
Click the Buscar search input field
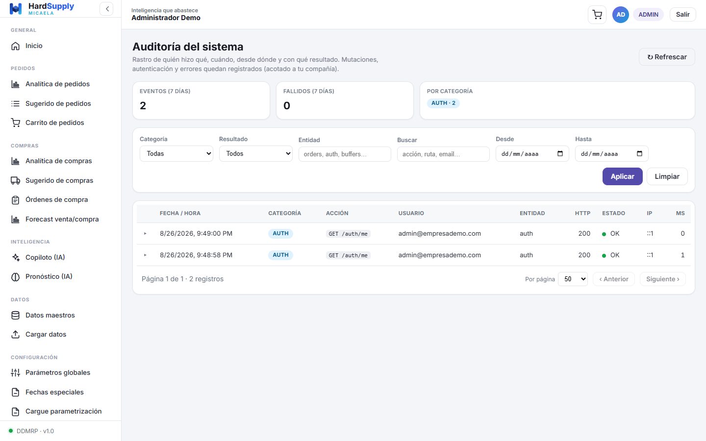[443, 154]
